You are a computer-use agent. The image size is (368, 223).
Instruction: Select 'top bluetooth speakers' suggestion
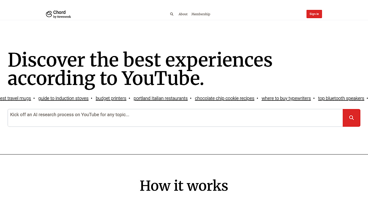(341, 98)
